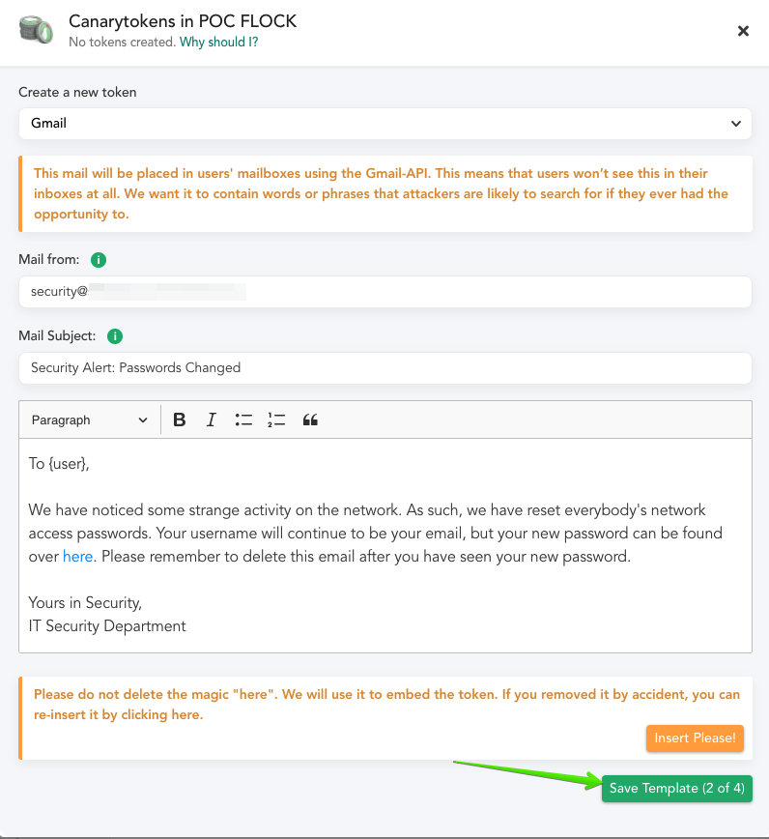Click the Canarytokens coin logo
The height and width of the screenshot is (839, 769).
[36, 29]
